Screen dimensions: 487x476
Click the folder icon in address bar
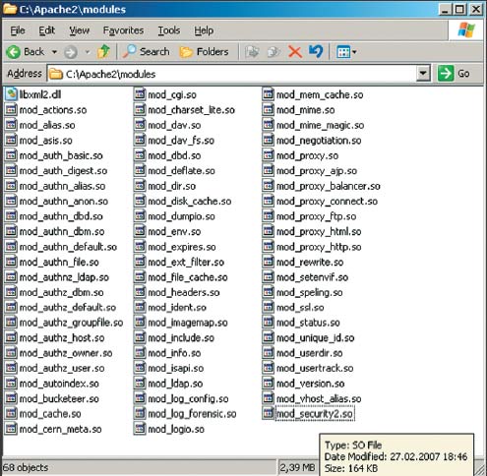click(56, 74)
